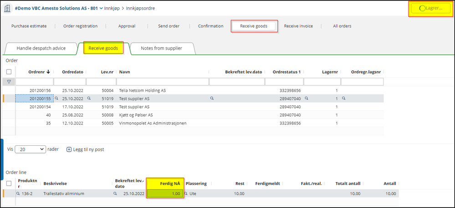
Task: Click the Fakt./real. column header
Action: coord(312,183)
